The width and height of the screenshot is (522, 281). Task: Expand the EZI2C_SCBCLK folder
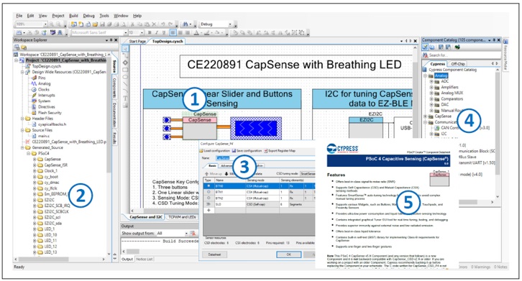pyautogui.click(x=35, y=211)
